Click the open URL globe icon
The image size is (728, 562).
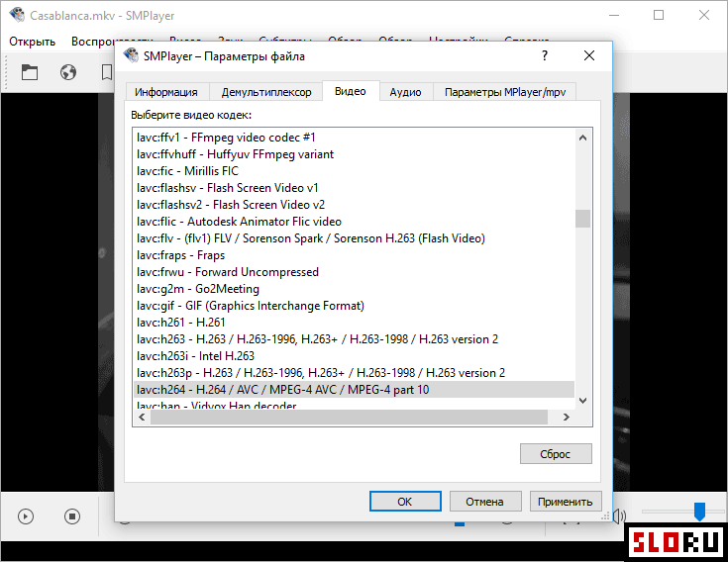click(x=68, y=72)
